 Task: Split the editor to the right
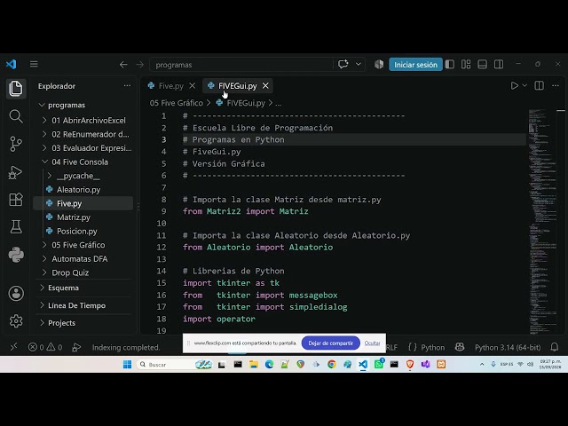click(x=539, y=85)
